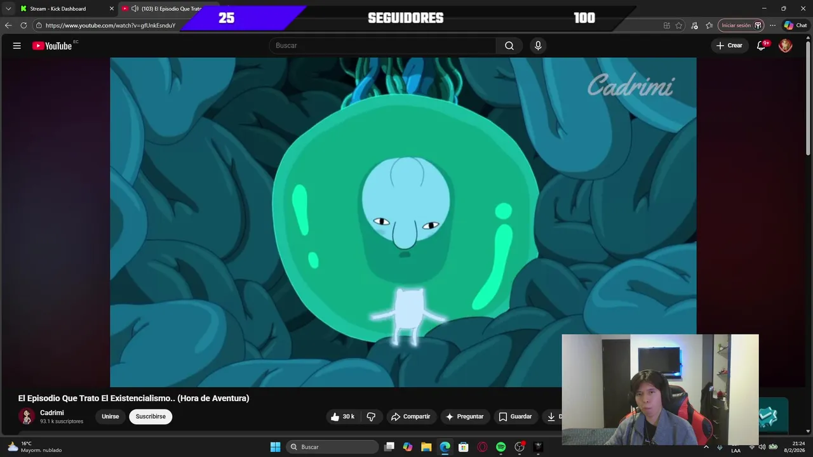Like the video with thumbs up

(342, 417)
